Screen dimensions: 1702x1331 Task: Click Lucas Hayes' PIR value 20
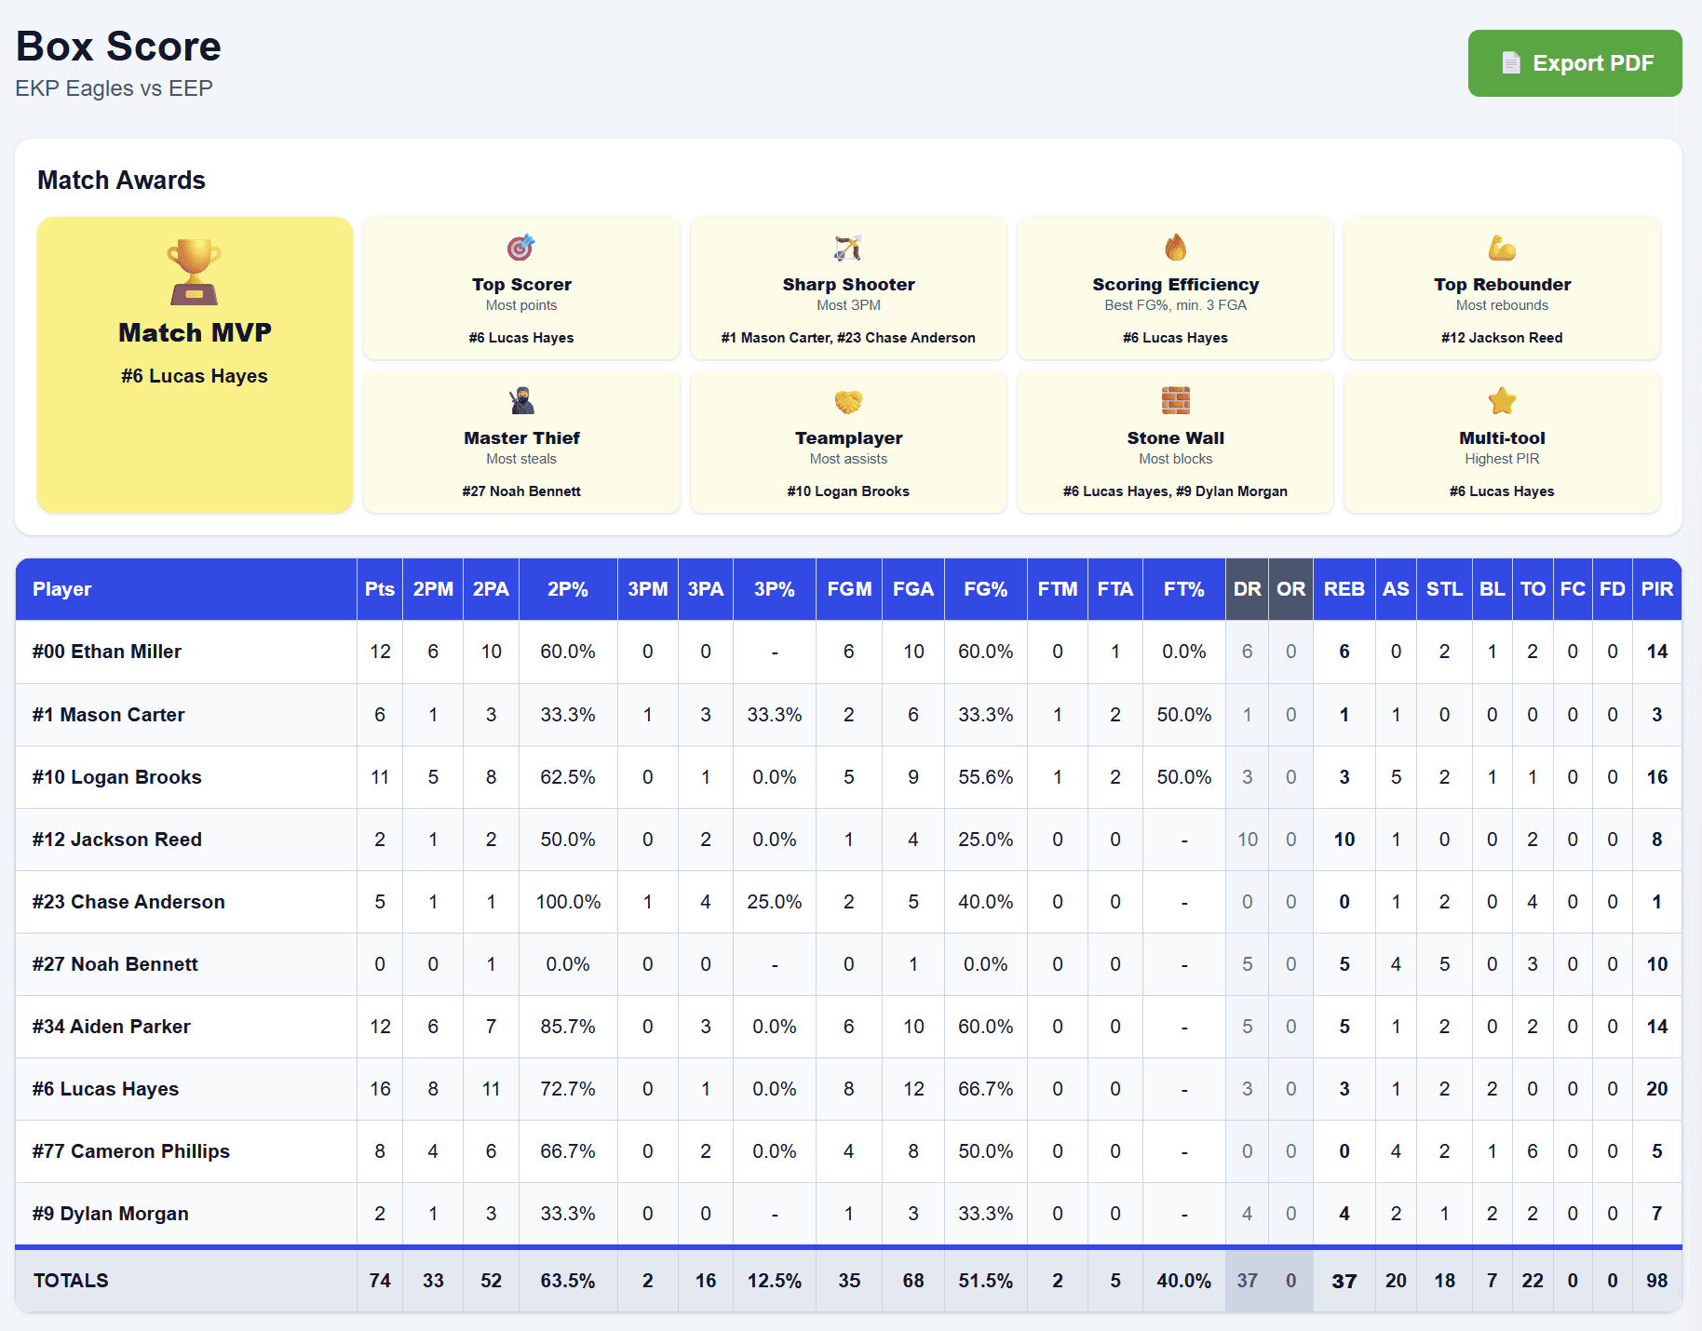tap(1656, 1089)
